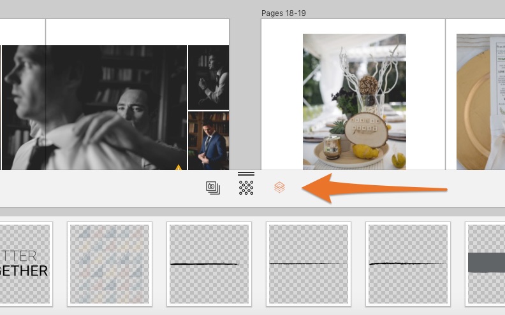Open the photos stack icon tab

[213, 188]
